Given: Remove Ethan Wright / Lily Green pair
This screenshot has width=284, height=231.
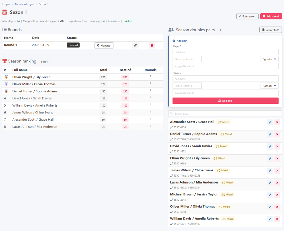Looking at the screenshot, I should click(277, 158).
